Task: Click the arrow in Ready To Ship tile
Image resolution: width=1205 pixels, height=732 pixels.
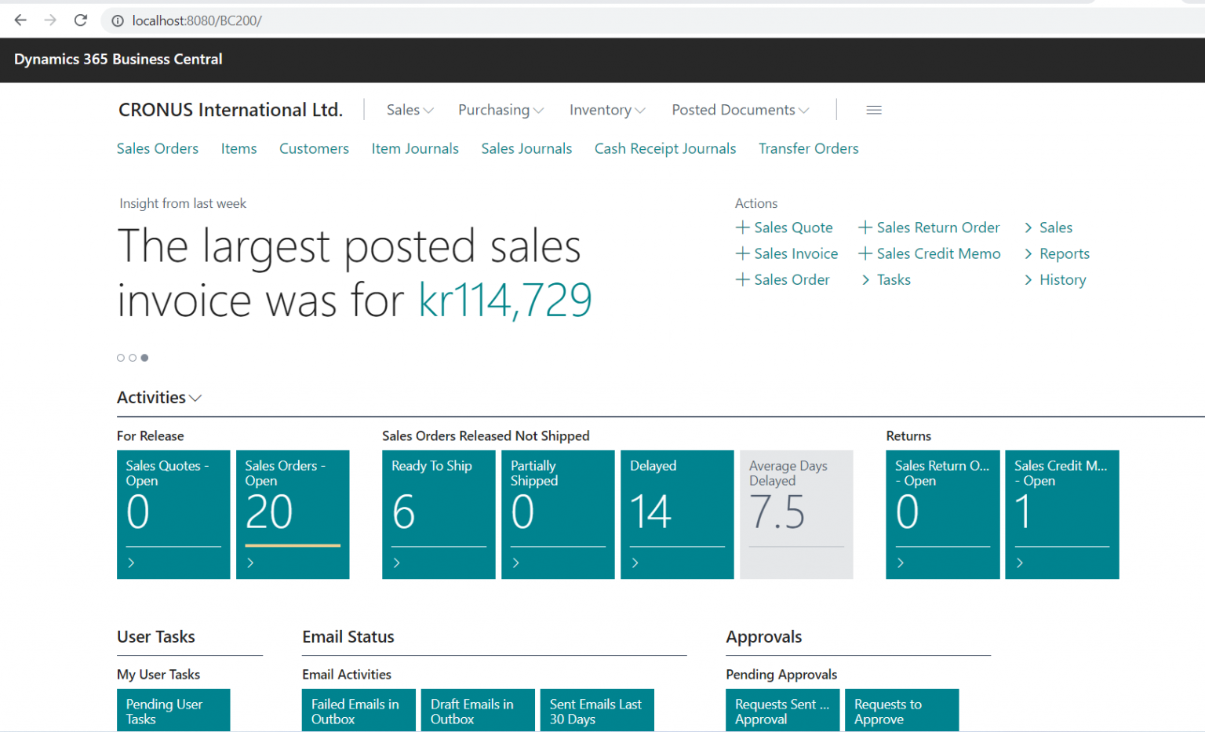Action: pos(396,563)
